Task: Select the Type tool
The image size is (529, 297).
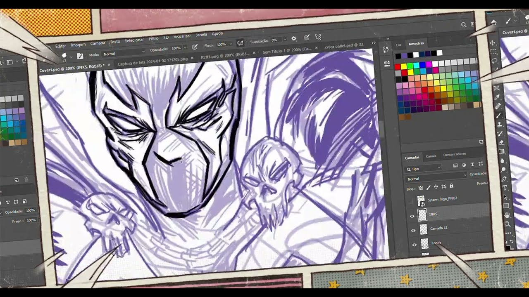Action: [505, 188]
